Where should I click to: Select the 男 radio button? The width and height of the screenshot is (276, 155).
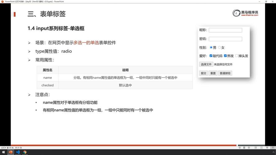[x=211, y=47]
